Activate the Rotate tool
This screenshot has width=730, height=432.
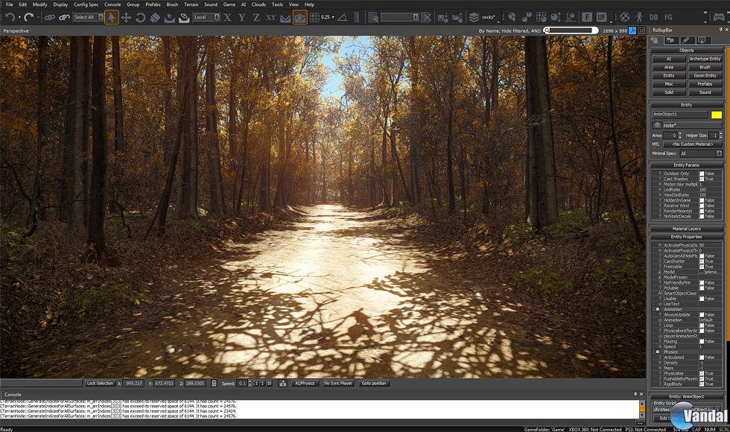[x=140, y=18]
